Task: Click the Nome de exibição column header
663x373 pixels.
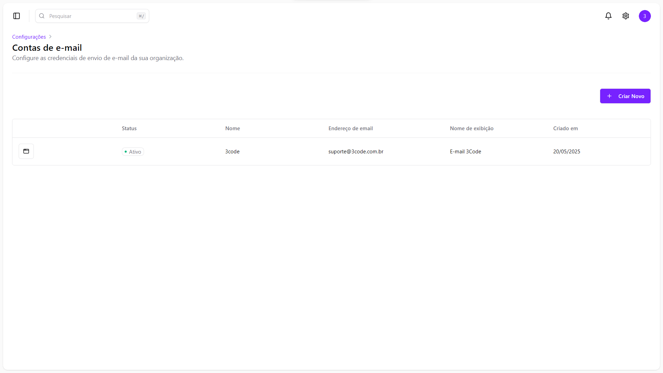Action: click(471, 128)
